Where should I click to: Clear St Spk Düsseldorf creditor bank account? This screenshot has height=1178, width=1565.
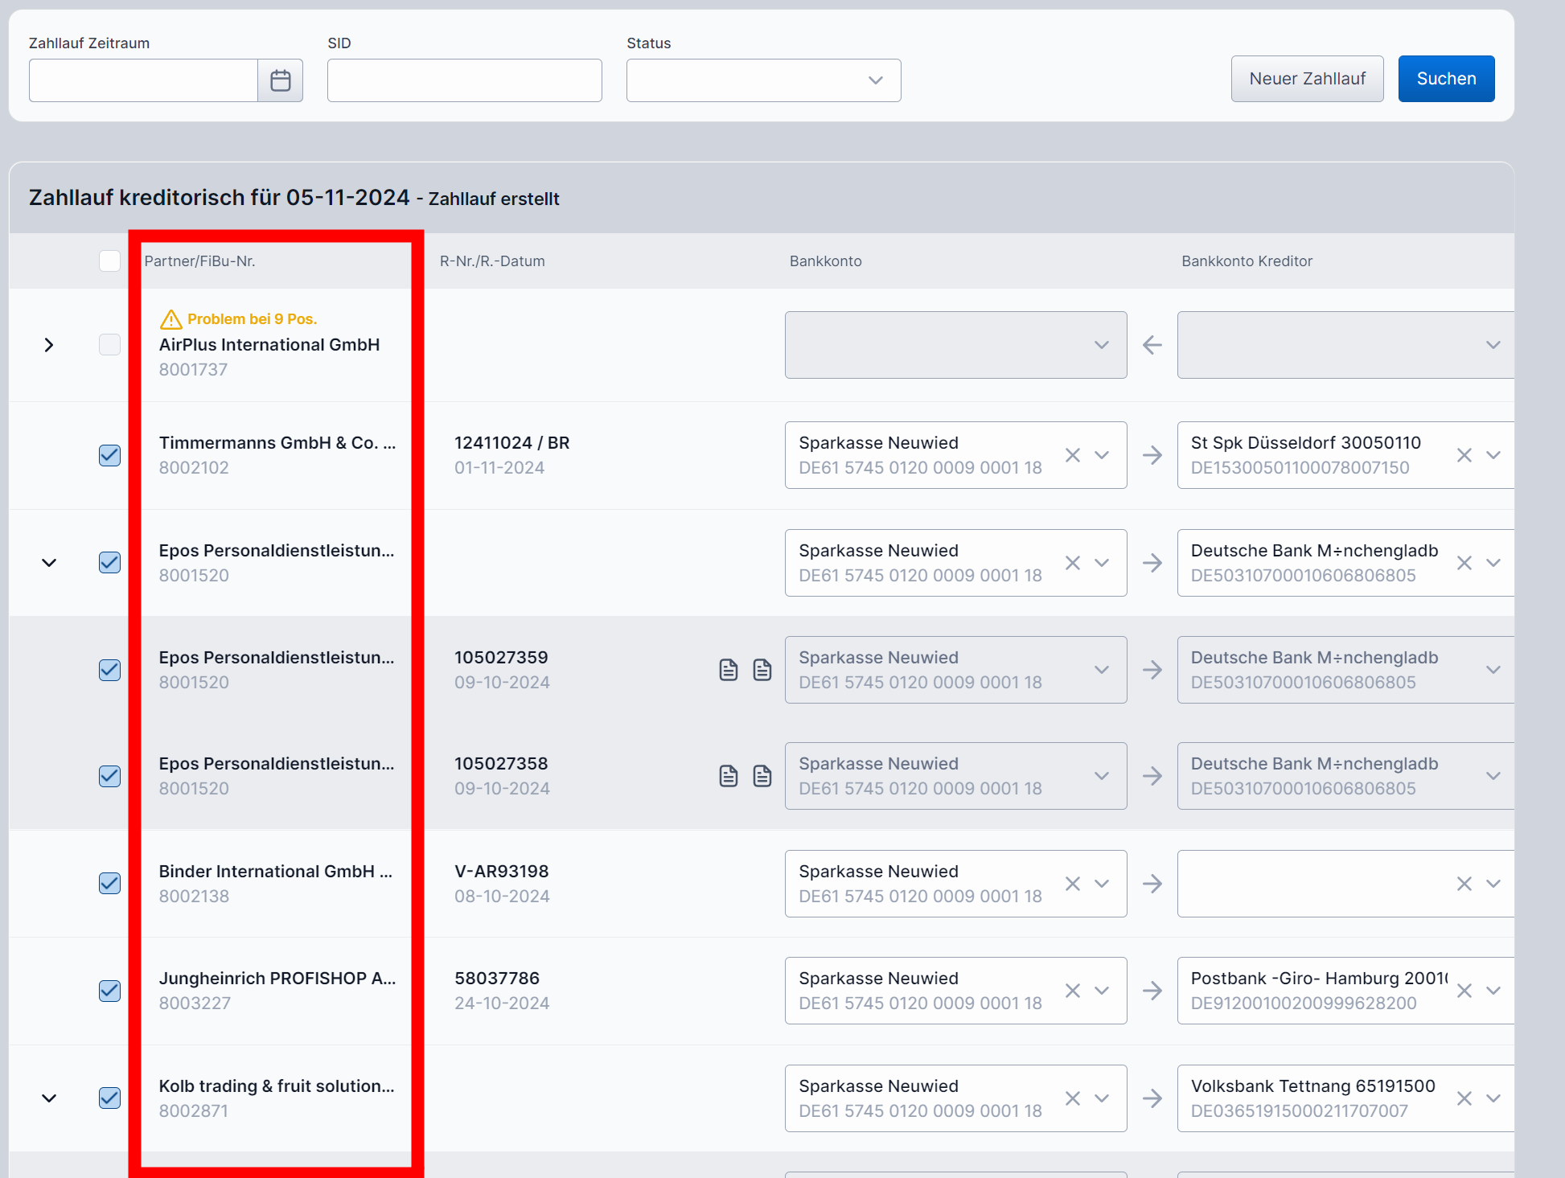(1464, 455)
